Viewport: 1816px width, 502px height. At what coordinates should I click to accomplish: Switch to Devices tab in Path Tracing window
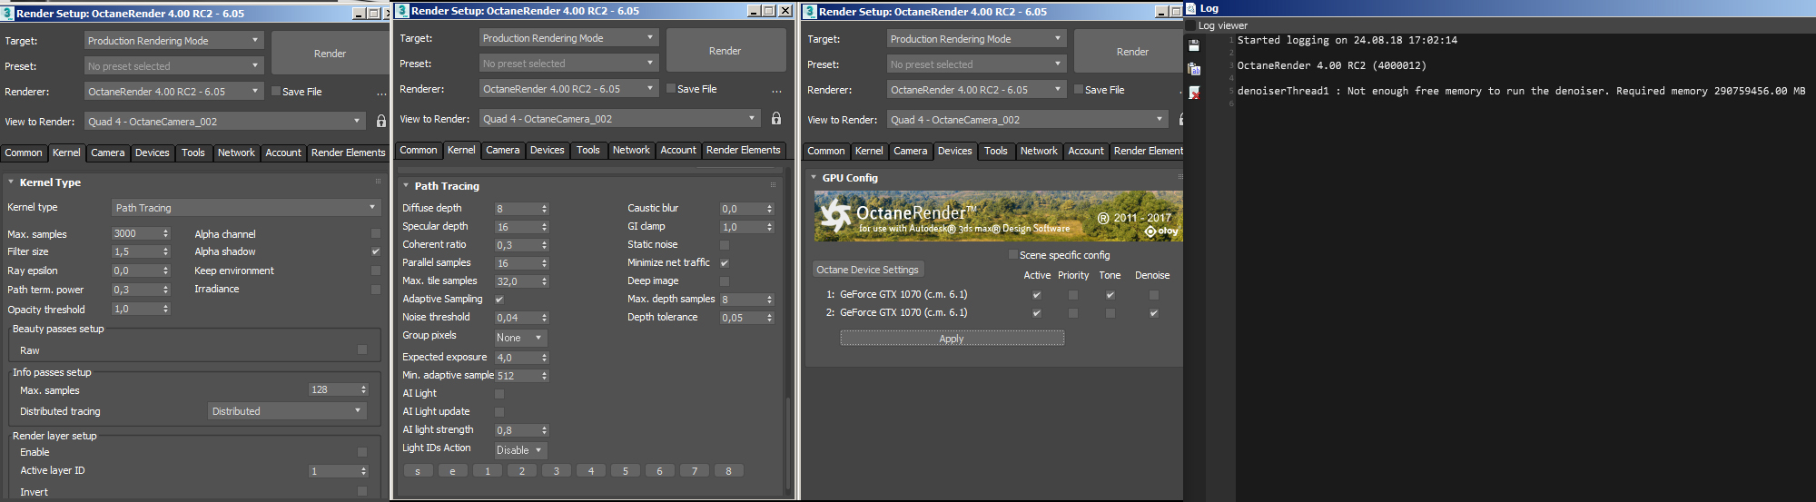click(x=548, y=150)
